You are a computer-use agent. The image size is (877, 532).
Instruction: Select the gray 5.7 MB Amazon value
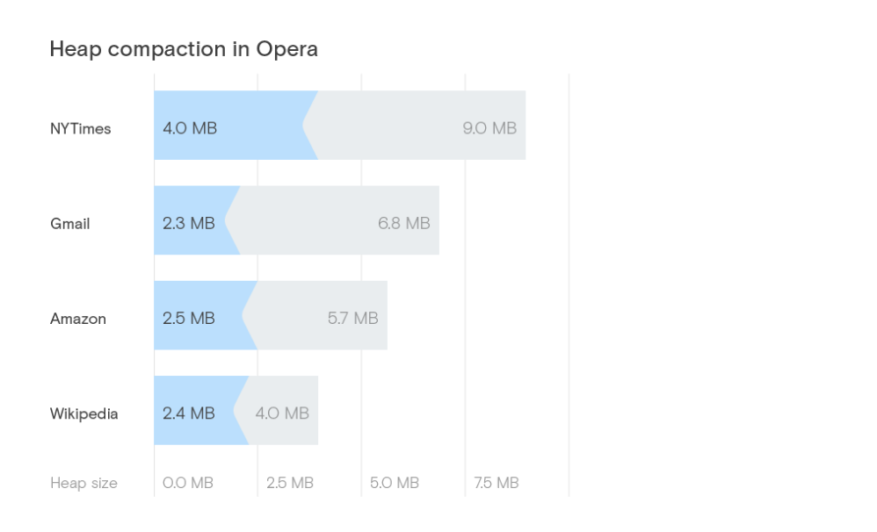click(x=352, y=319)
